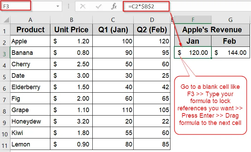Click the Unit Price header cell

(x=72, y=30)
